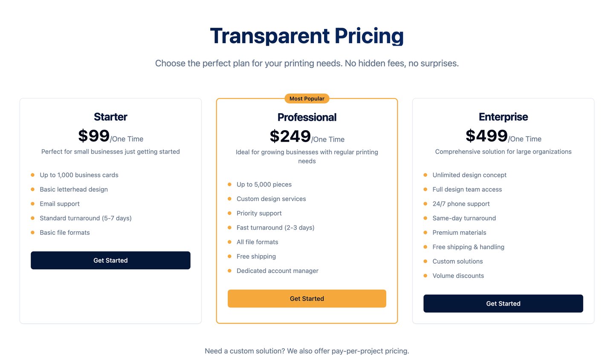Click bullet beside Dedicated account manager
614x362 pixels.
click(229, 271)
